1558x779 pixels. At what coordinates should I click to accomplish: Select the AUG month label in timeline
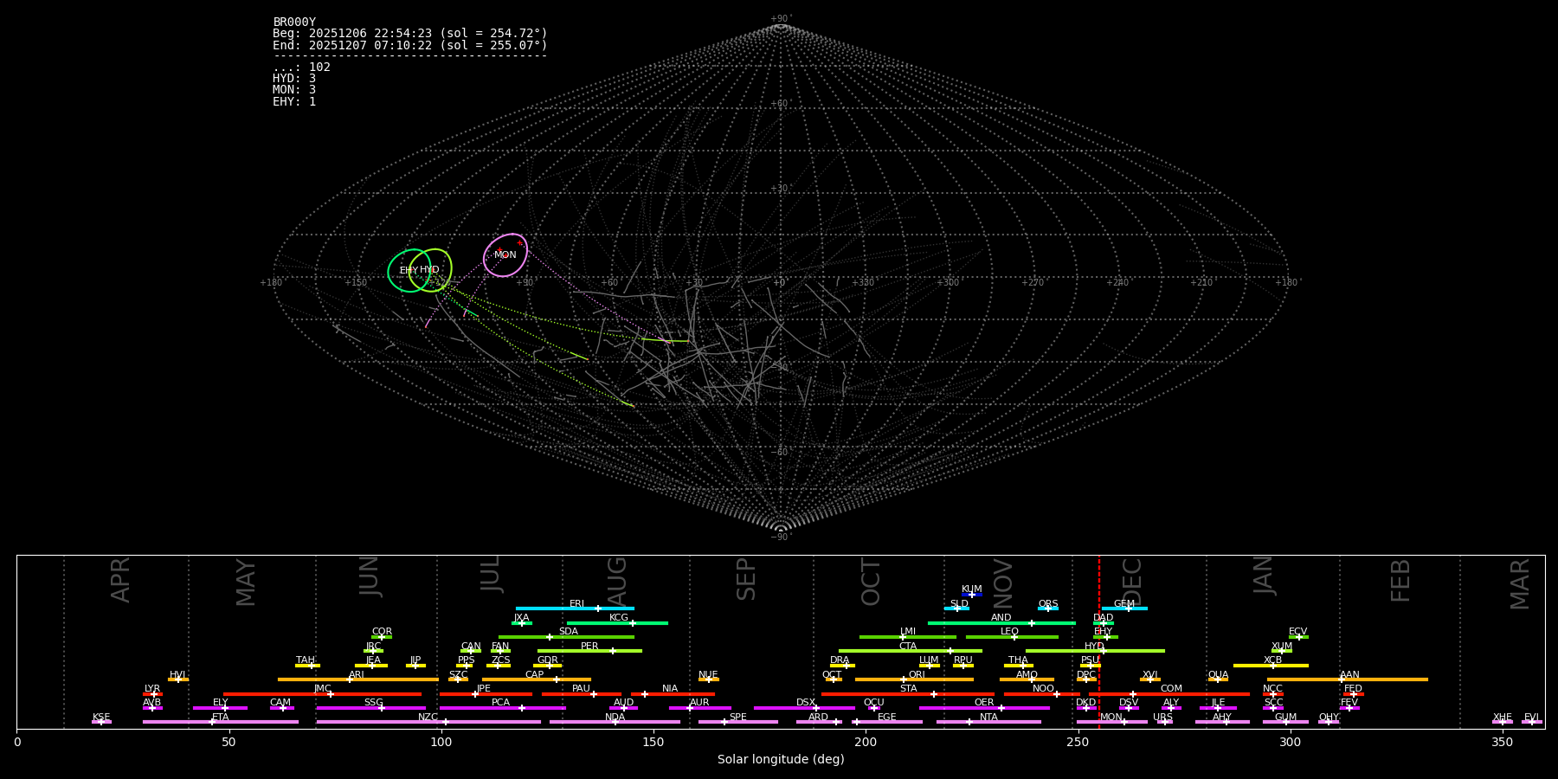[x=617, y=582]
